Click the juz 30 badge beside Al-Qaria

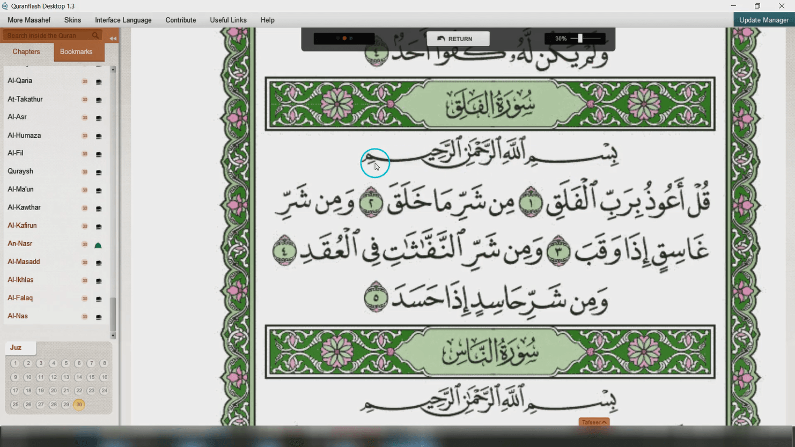click(x=85, y=81)
